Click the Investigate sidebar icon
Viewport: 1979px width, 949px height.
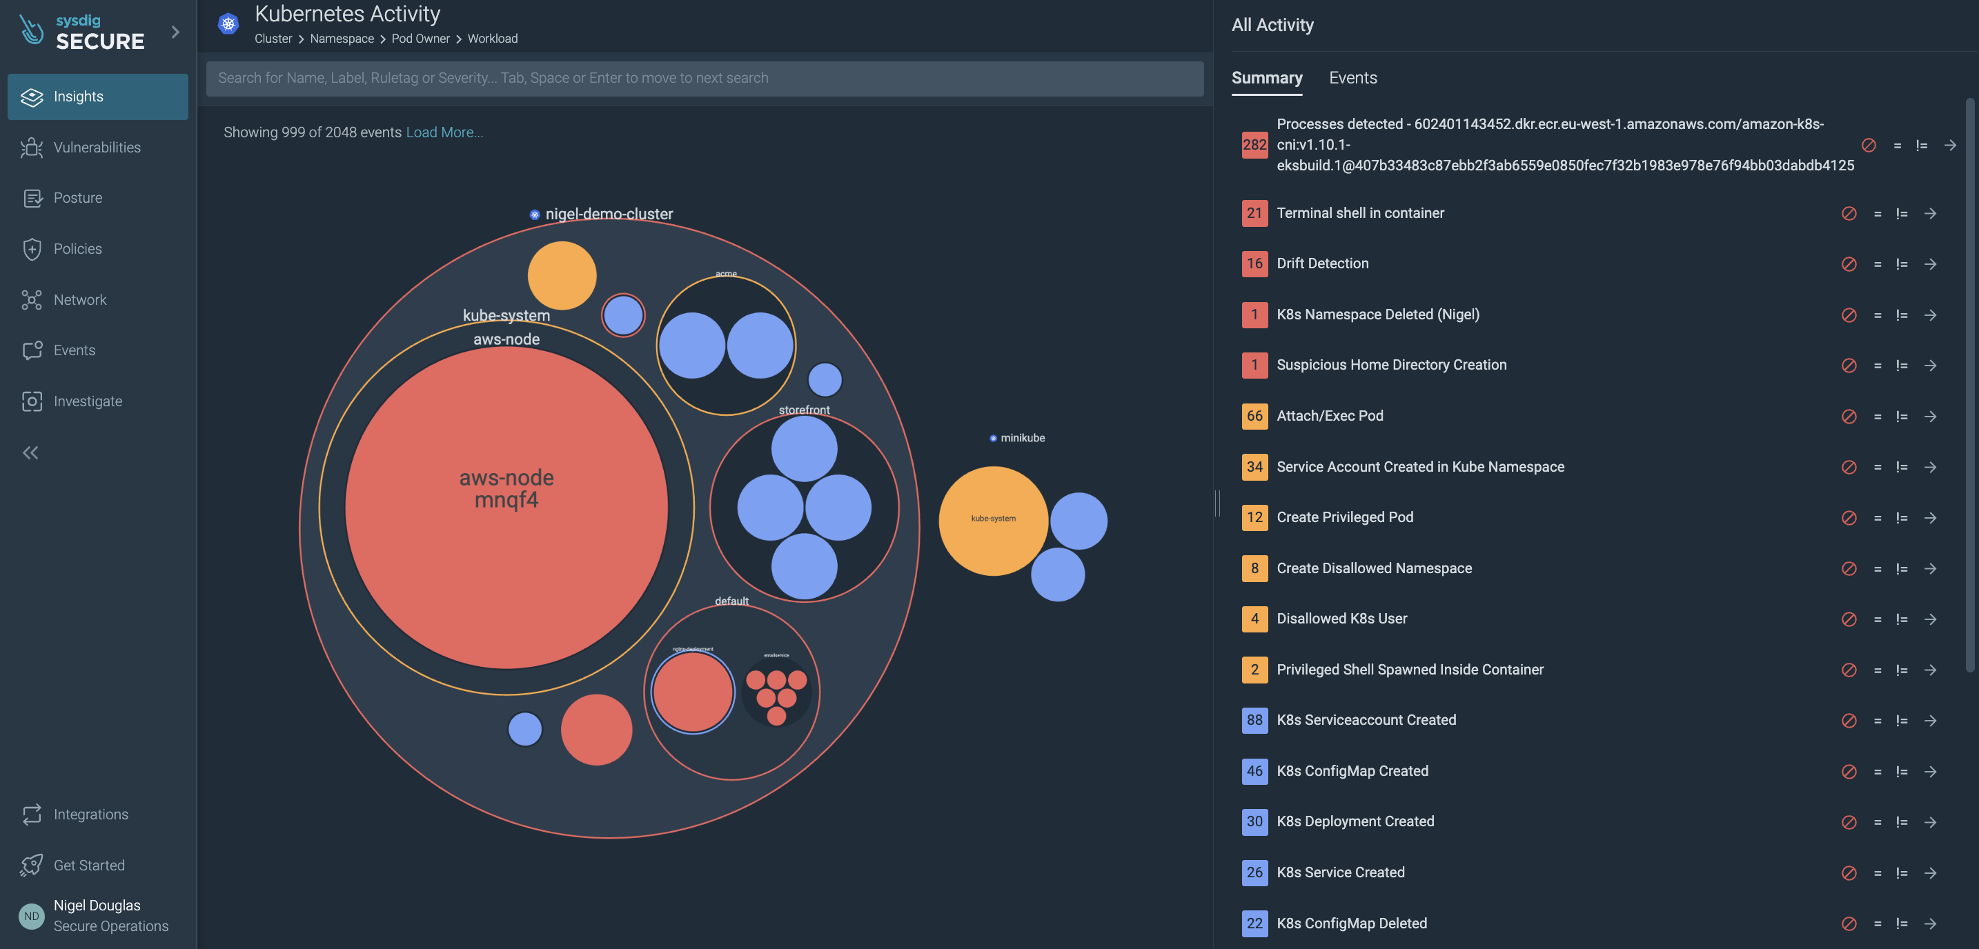pos(32,401)
